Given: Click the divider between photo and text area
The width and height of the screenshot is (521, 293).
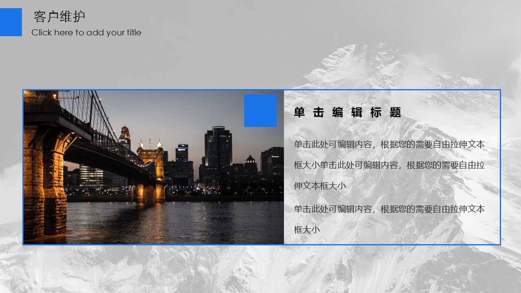Looking at the screenshot, I should pos(284,167).
